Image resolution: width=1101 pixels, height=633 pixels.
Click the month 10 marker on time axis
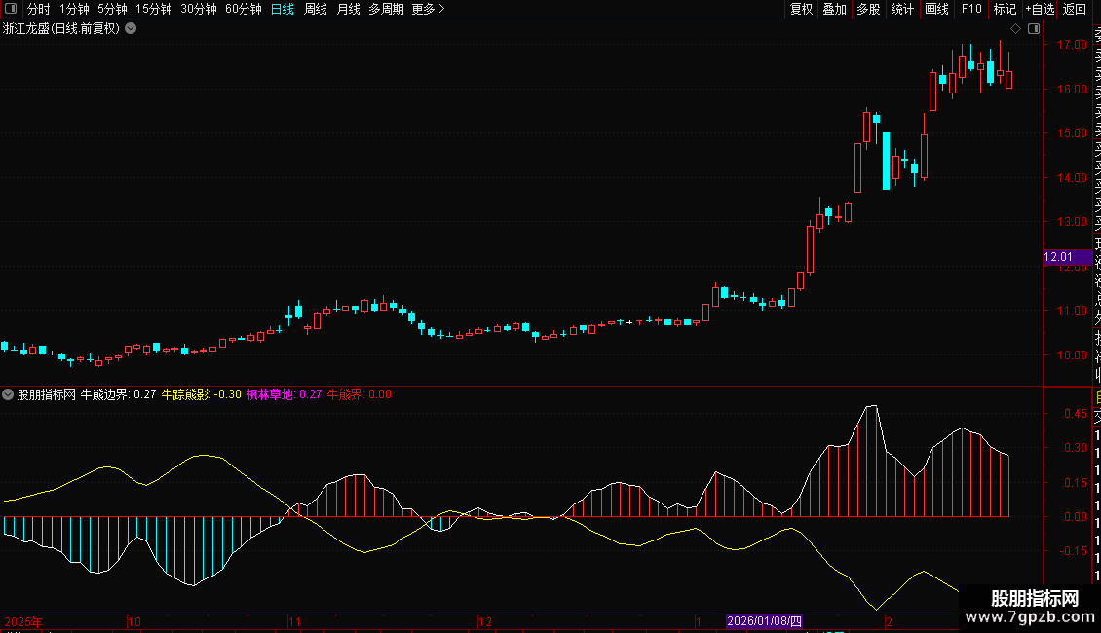(x=134, y=621)
